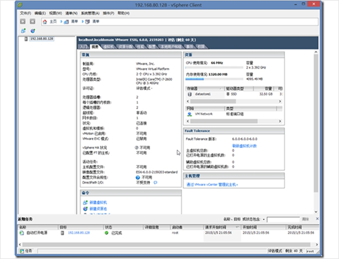Image resolution: width=339 pixels, height=259 pixels.
Task: Click the new resource pool toolbar icon
Action: tap(33, 31)
